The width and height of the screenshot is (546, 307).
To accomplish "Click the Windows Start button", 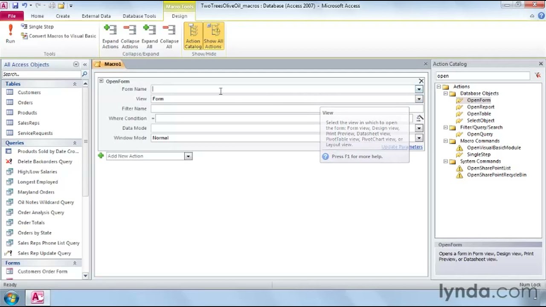I will (x=11, y=298).
